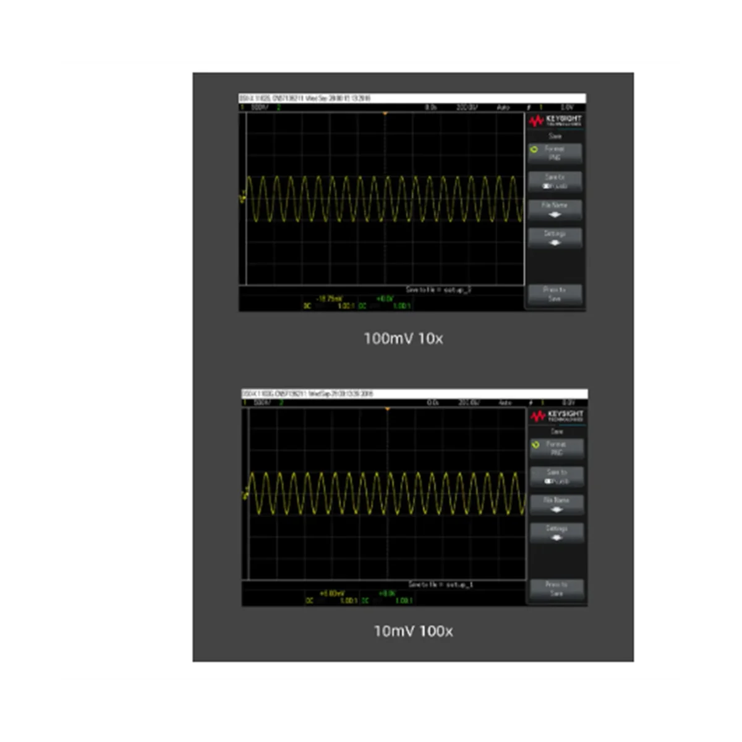Image resolution: width=742 pixels, height=742 pixels.
Task: Click the yellow sine waveform in the bottom scope
Action: [387, 493]
